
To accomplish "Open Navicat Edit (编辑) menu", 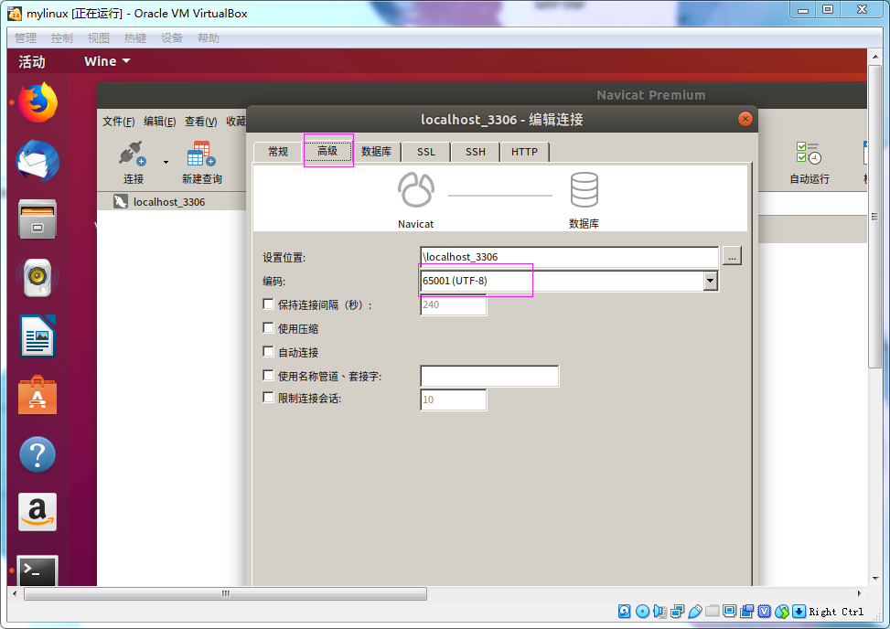I will (x=159, y=122).
